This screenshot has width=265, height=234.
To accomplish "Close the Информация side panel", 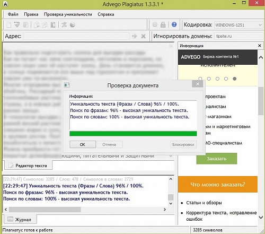I will click(x=260, y=46).
